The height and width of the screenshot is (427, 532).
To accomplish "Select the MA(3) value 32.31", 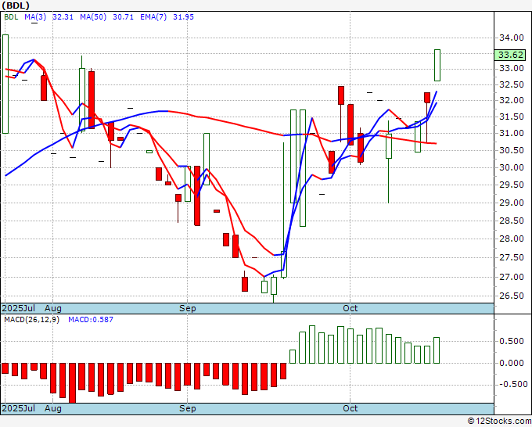I will [63, 17].
